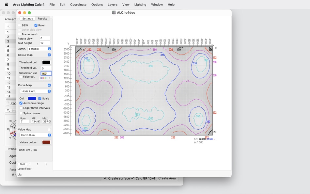Open Curve Map Horiz.illum. dropdown

click(35, 91)
